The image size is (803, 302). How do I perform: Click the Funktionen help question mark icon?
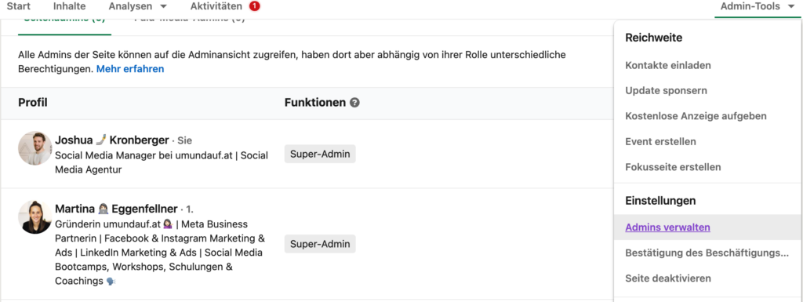point(354,103)
